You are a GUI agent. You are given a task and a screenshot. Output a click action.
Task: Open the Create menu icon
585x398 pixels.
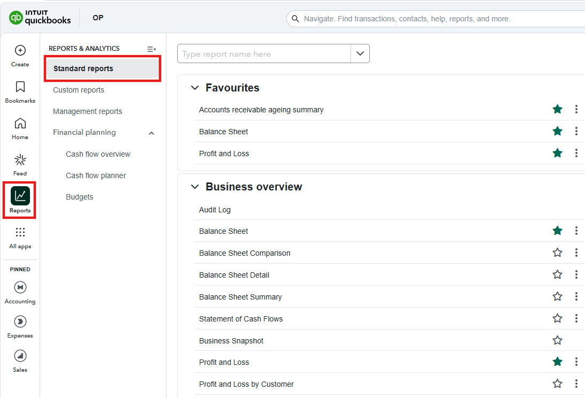coord(20,50)
